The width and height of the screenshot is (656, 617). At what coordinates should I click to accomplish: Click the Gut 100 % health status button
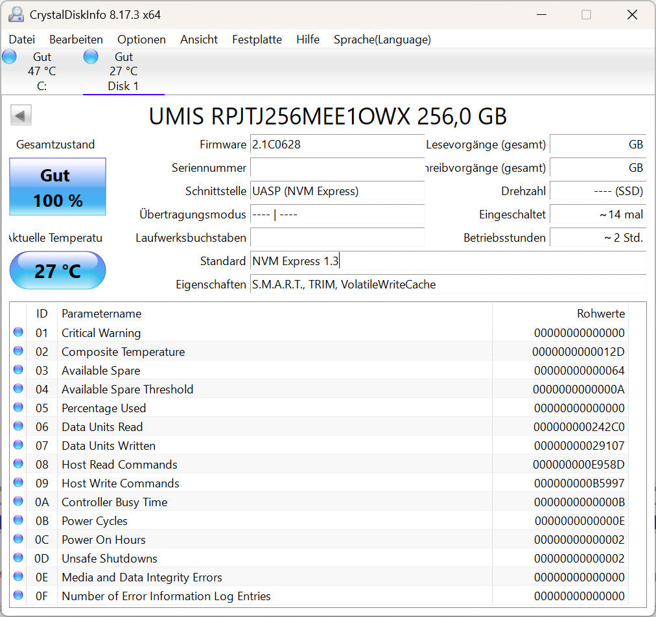57,187
